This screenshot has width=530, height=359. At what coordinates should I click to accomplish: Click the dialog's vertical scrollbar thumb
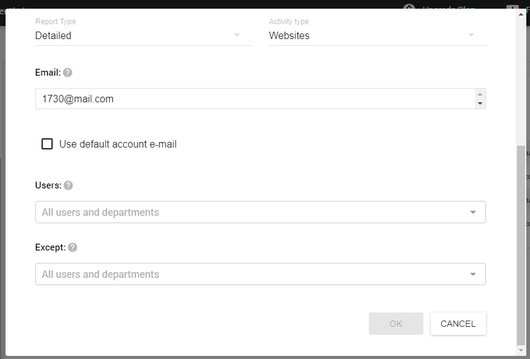click(x=521, y=248)
